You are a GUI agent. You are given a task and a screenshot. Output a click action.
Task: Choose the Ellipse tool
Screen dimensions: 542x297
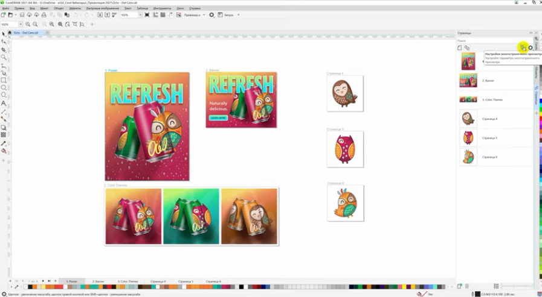[4, 87]
